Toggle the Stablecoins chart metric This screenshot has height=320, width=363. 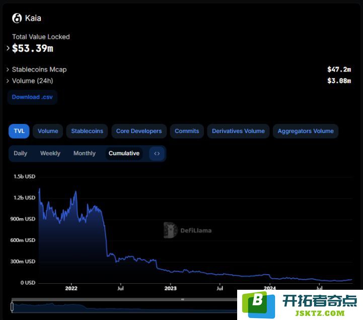coord(87,131)
